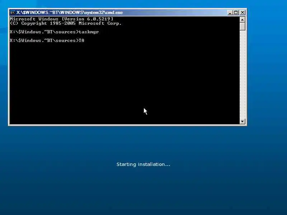287x215 pixels.
Task: Click the Copyright 1985-2005 Microsoft Corp. line
Action: point(66,23)
